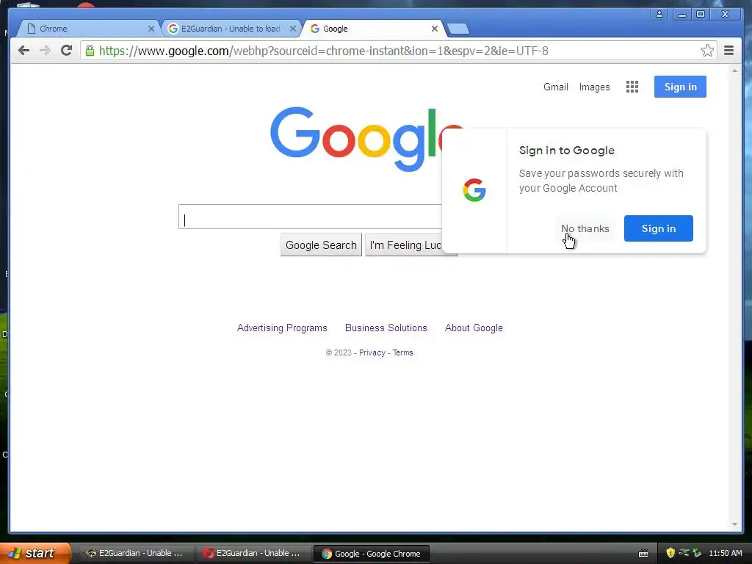Reload the current page

click(x=66, y=51)
